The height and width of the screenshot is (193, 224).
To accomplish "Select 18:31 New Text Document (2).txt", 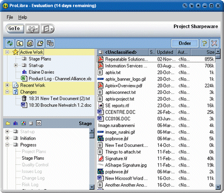I will [x=59, y=99].
